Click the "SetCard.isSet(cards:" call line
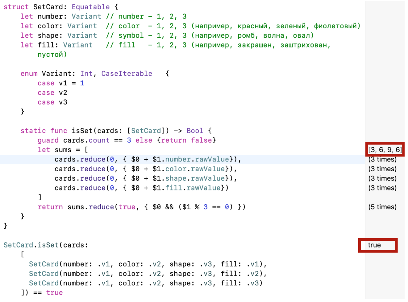Image resolution: width=408 pixels, height=302 pixels. (46, 245)
